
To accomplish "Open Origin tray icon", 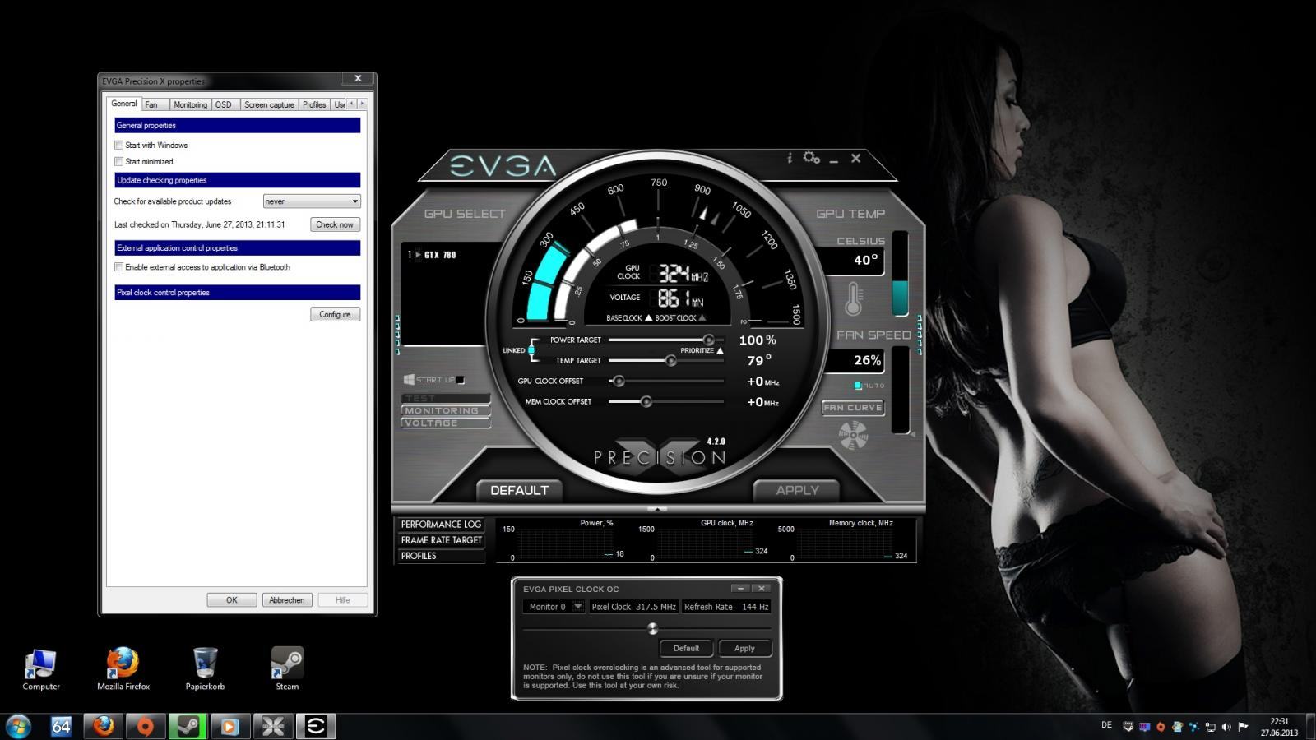I will (x=1161, y=727).
